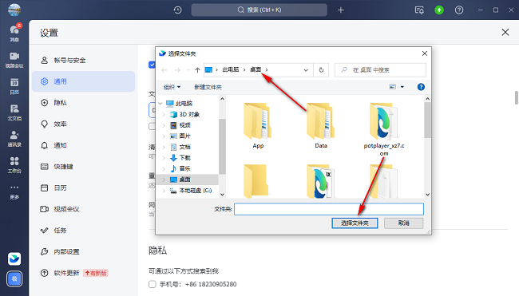Image resolution: width=519 pixels, height=296 pixels.
Task: Open recent locations dropdown beside forward arrow
Action: pyautogui.click(x=188, y=69)
